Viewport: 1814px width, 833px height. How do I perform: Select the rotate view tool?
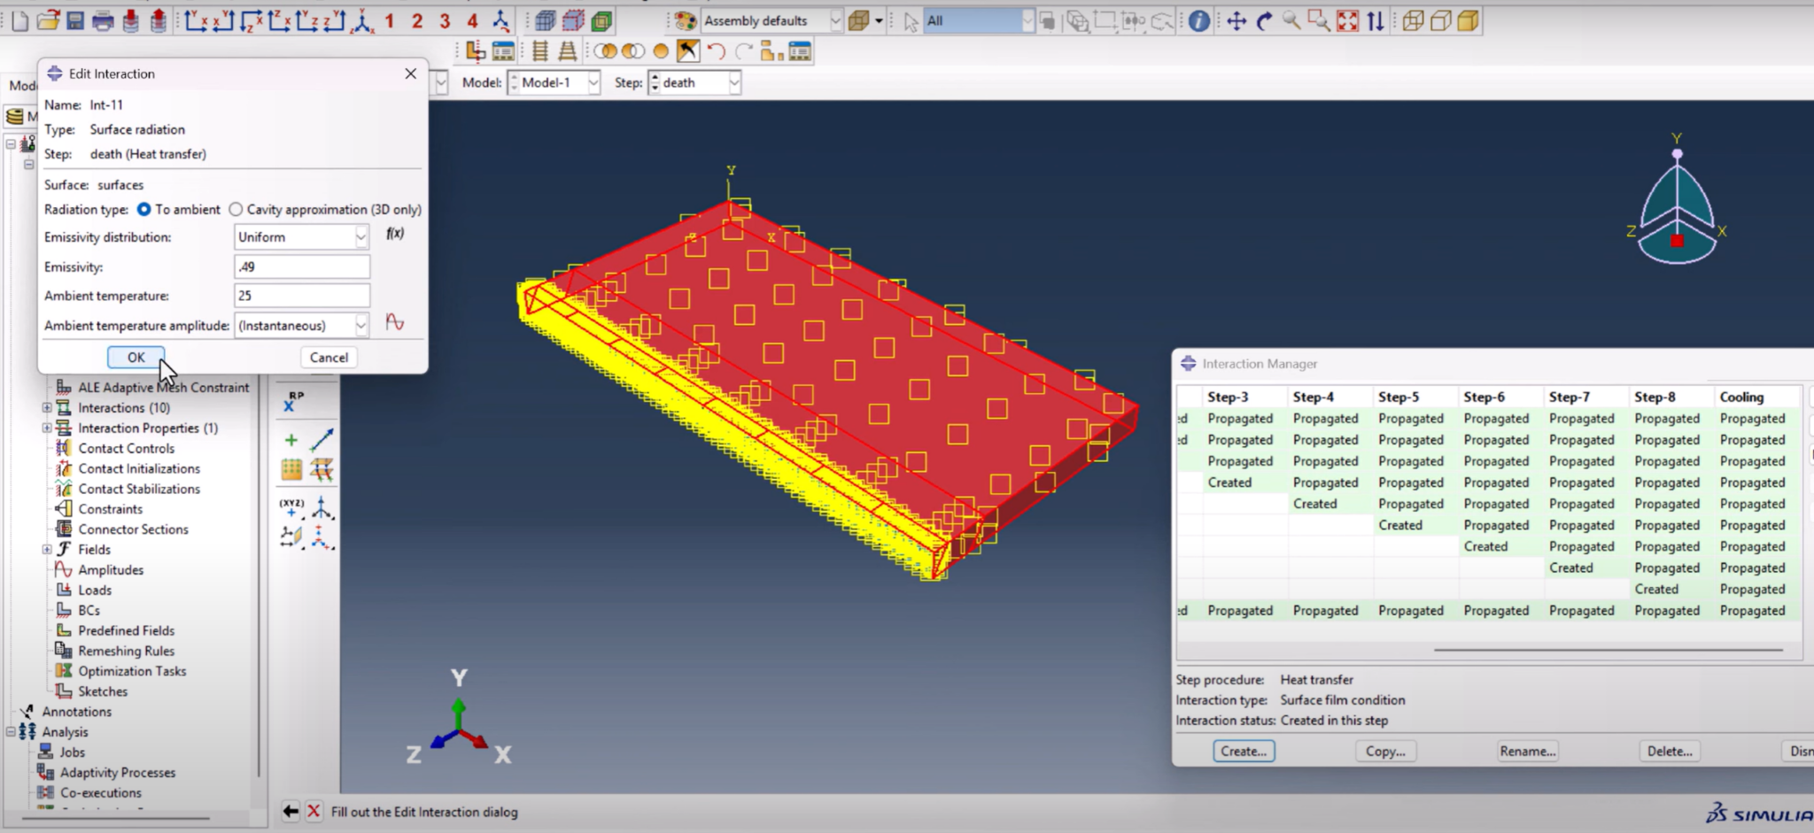coord(1264,20)
